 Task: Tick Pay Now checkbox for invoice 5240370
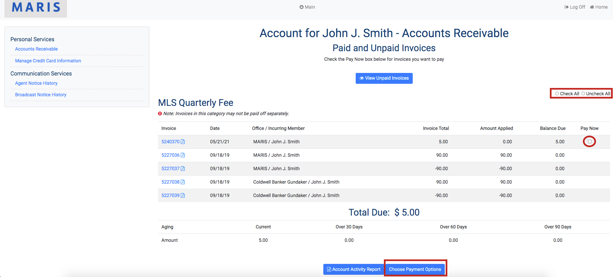(x=589, y=142)
